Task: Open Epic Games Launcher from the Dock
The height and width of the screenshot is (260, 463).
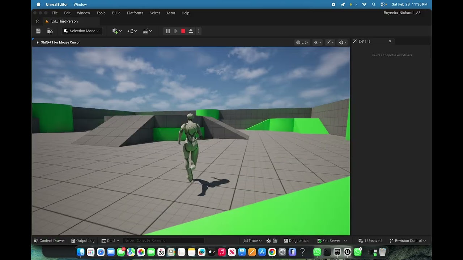Action: [337, 252]
